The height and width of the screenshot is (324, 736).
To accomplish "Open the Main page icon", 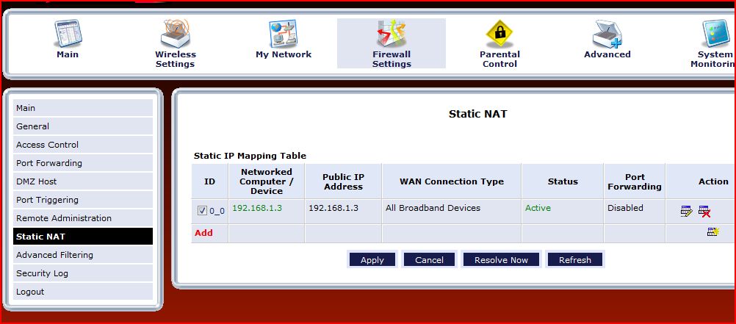I will (68, 33).
